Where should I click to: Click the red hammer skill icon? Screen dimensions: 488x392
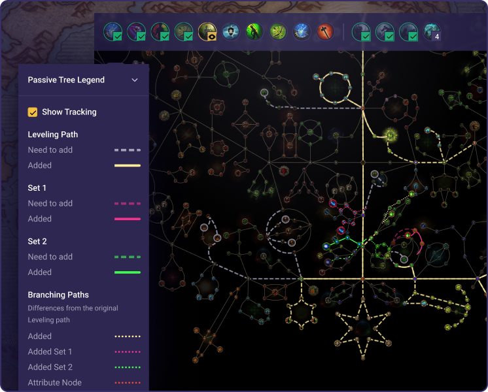325,31
